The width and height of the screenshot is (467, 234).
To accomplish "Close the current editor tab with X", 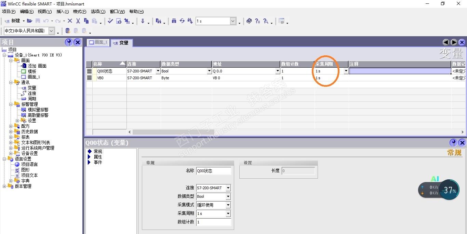I will pyautogui.click(x=462, y=42).
